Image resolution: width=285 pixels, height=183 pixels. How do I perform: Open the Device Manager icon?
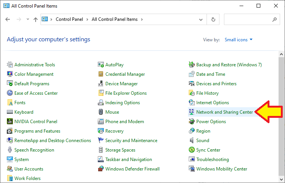pyautogui.click(x=101, y=83)
